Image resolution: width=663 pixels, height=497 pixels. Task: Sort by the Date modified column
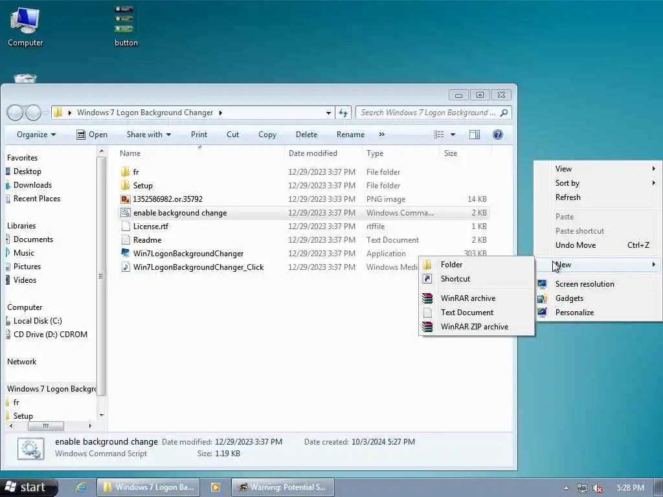click(324, 153)
